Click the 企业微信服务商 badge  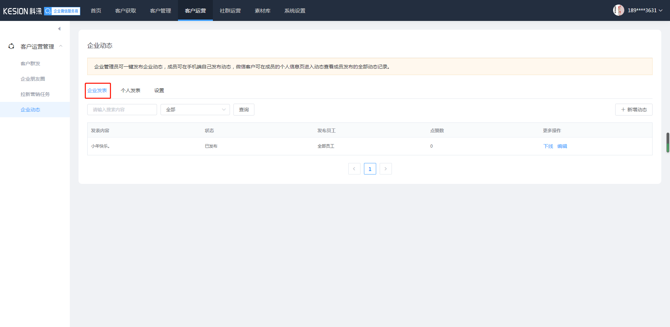(x=62, y=11)
